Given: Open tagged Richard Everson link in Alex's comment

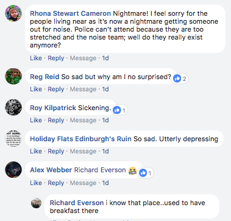Looking at the screenshot, I should 100,170.
